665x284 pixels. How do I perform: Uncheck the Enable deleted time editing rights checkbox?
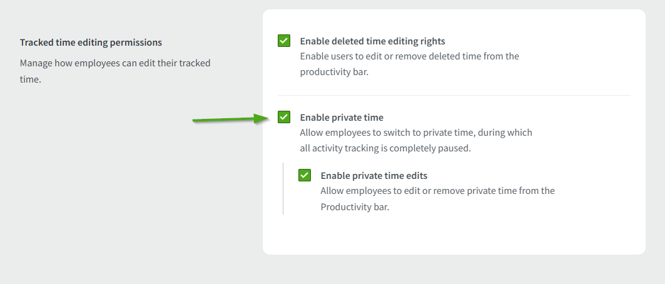(x=284, y=41)
